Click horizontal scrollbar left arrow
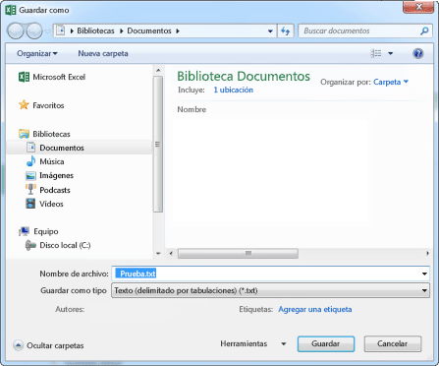This screenshot has width=439, height=366. 171,253
